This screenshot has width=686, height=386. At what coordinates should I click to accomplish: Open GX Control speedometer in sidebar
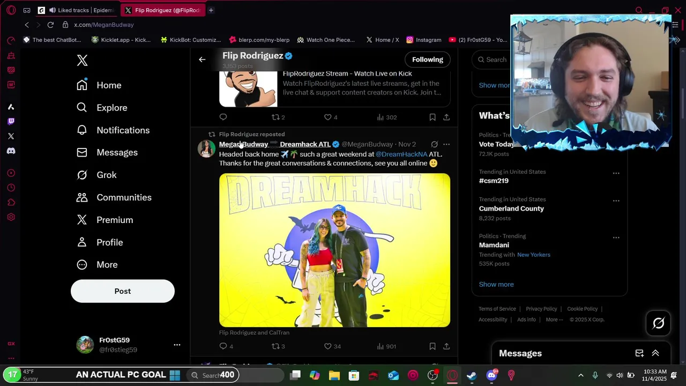11,41
